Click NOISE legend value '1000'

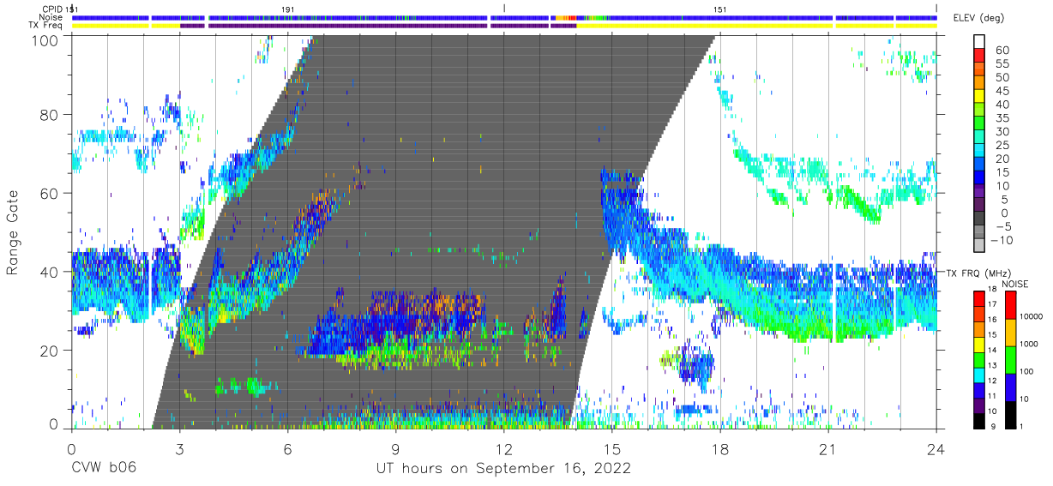(x=1029, y=345)
